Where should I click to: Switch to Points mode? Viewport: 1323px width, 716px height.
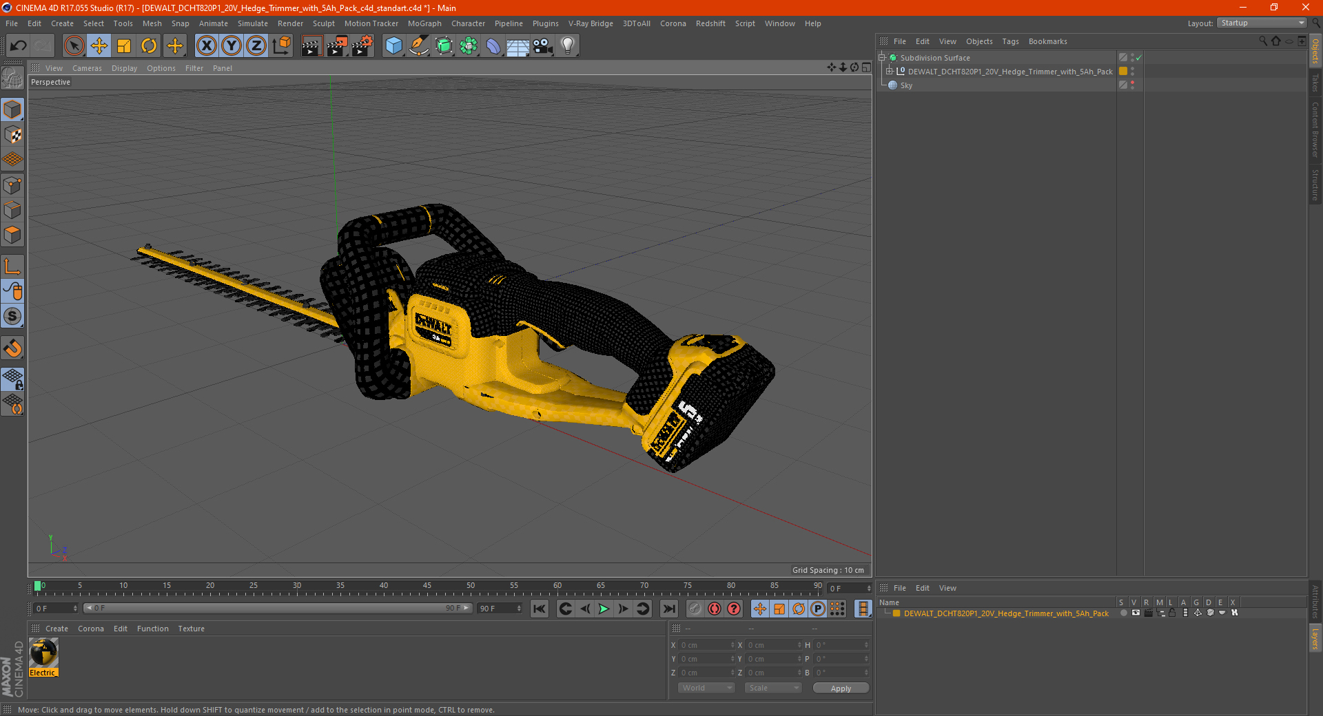[12, 185]
